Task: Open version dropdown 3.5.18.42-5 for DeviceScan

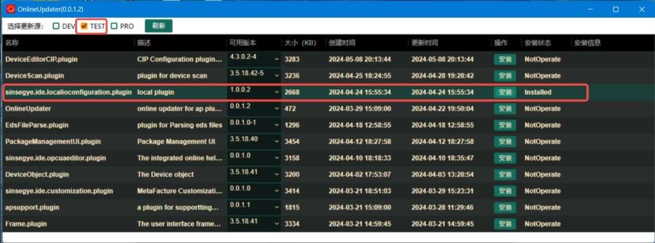Action: point(254,76)
